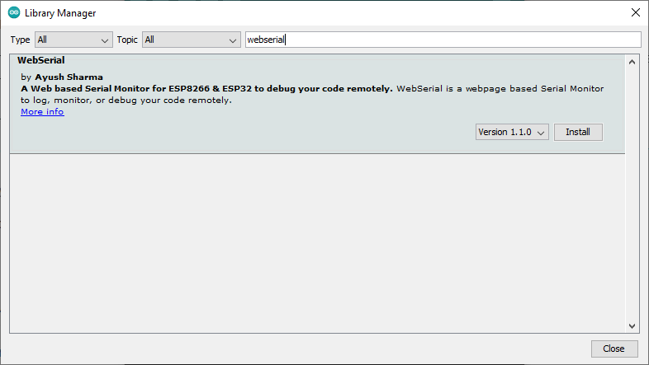This screenshot has width=649, height=365.
Task: Click the scrollbar up arrow
Action: pos(632,62)
